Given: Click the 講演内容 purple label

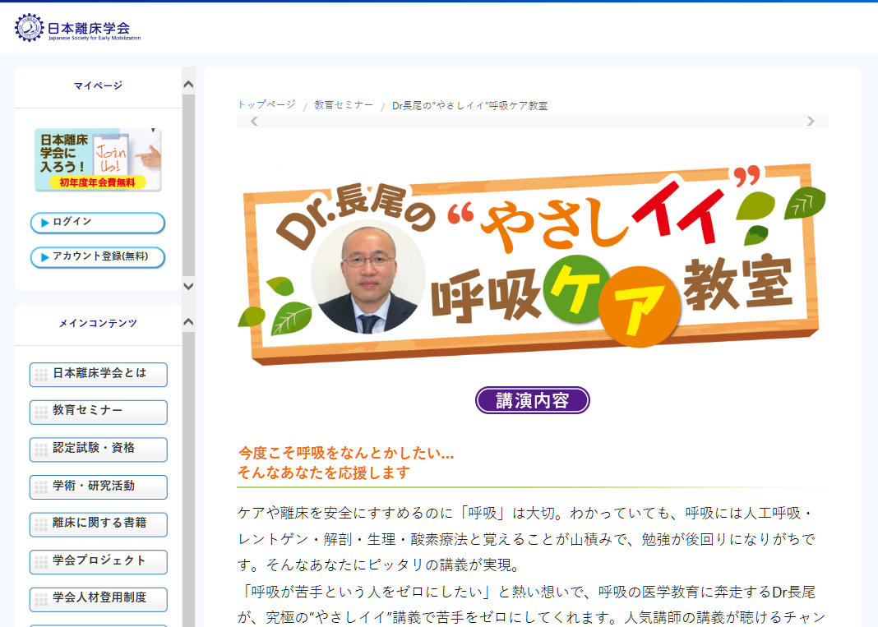Looking at the screenshot, I should click(532, 400).
